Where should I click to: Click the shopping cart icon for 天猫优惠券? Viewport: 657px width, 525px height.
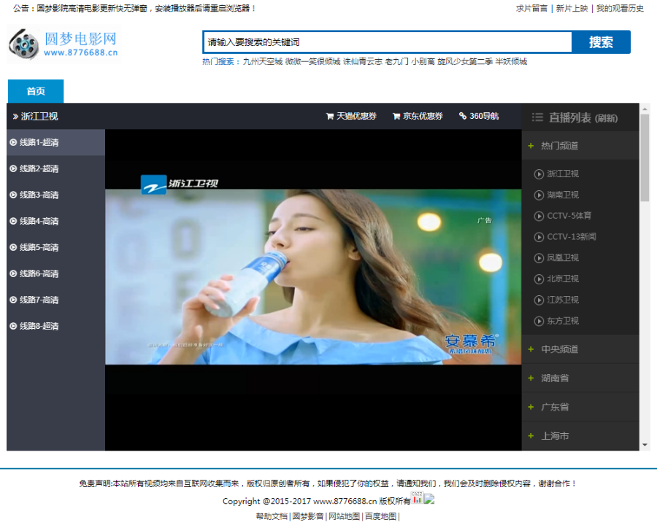click(x=330, y=116)
